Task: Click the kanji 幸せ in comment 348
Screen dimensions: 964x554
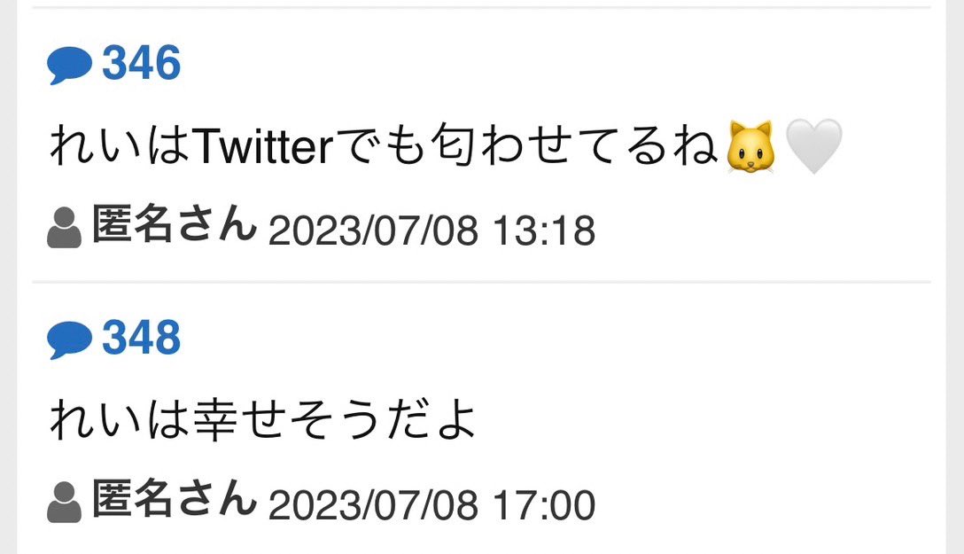Action: click(239, 420)
